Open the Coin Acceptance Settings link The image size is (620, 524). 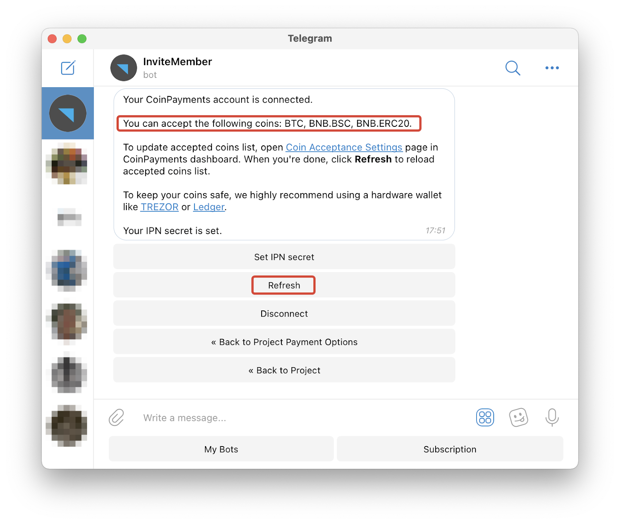pos(344,147)
